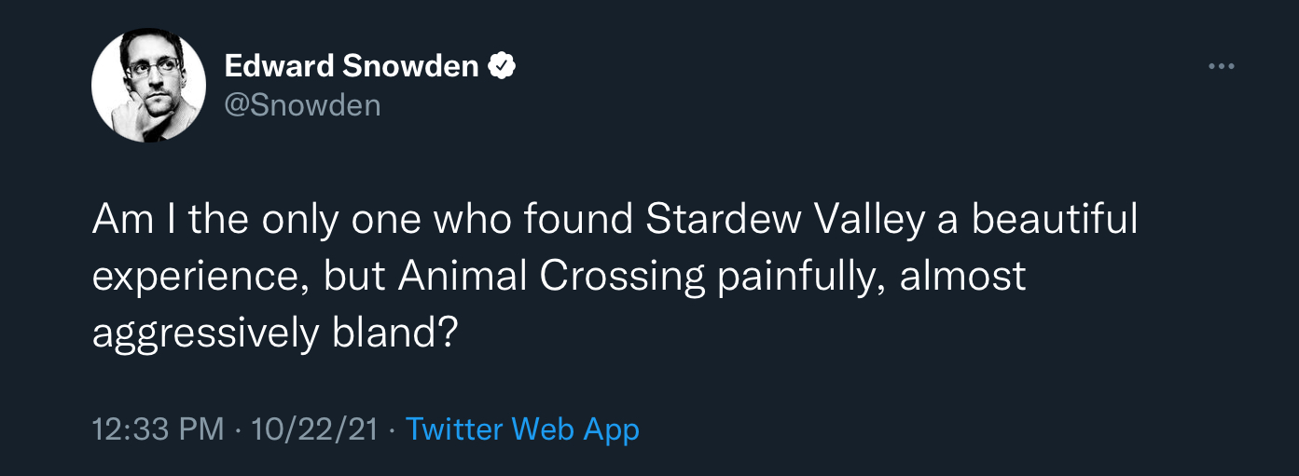Click the surname "Snowden" in display name
1299x476 pixels.
click(411, 66)
